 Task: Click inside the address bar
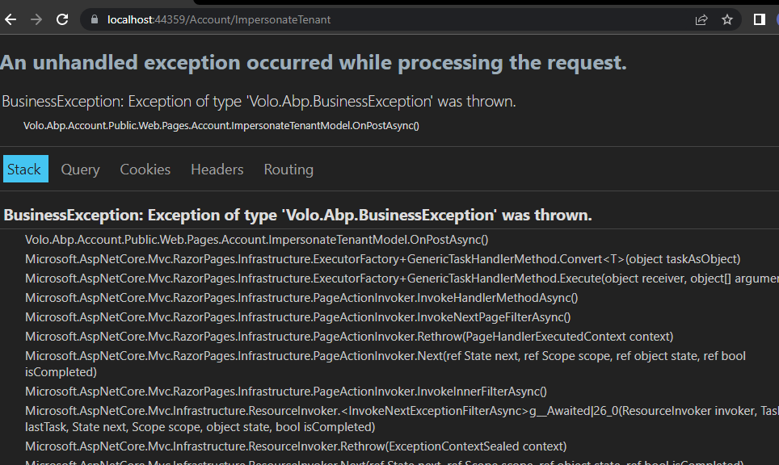tap(323, 19)
